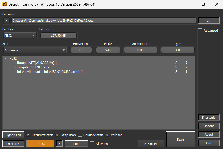Viewport: 223px width, 149px height.
Task: Click the Detect It Easy title bar icon
Action: 5,4
